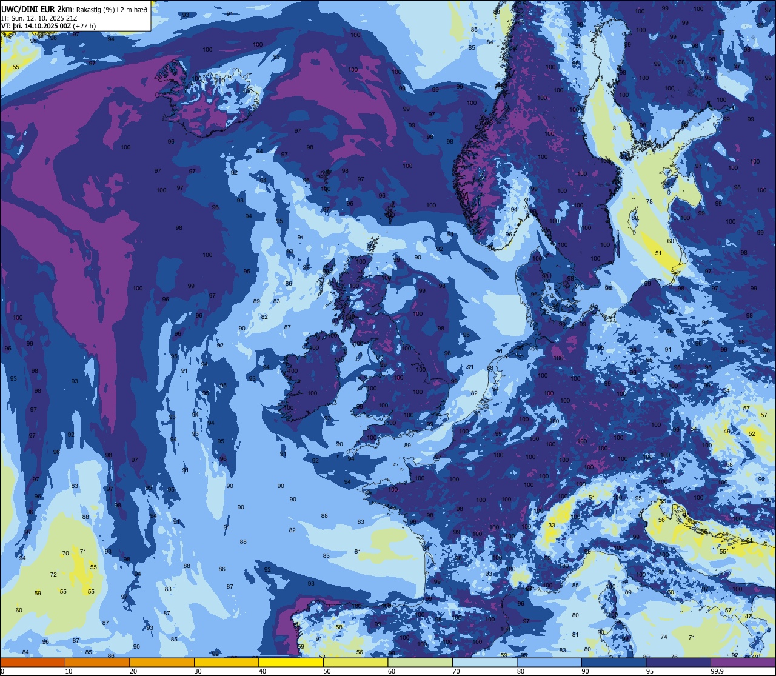Pick the light green 60–70 legend segment
The height and width of the screenshot is (676, 776).
(420, 663)
